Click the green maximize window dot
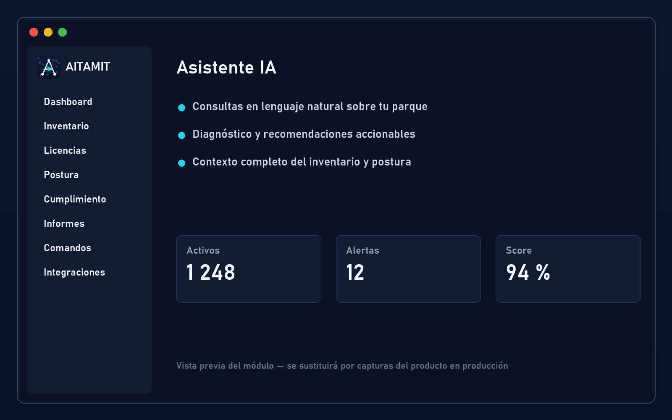This screenshot has width=672, height=420. point(63,32)
